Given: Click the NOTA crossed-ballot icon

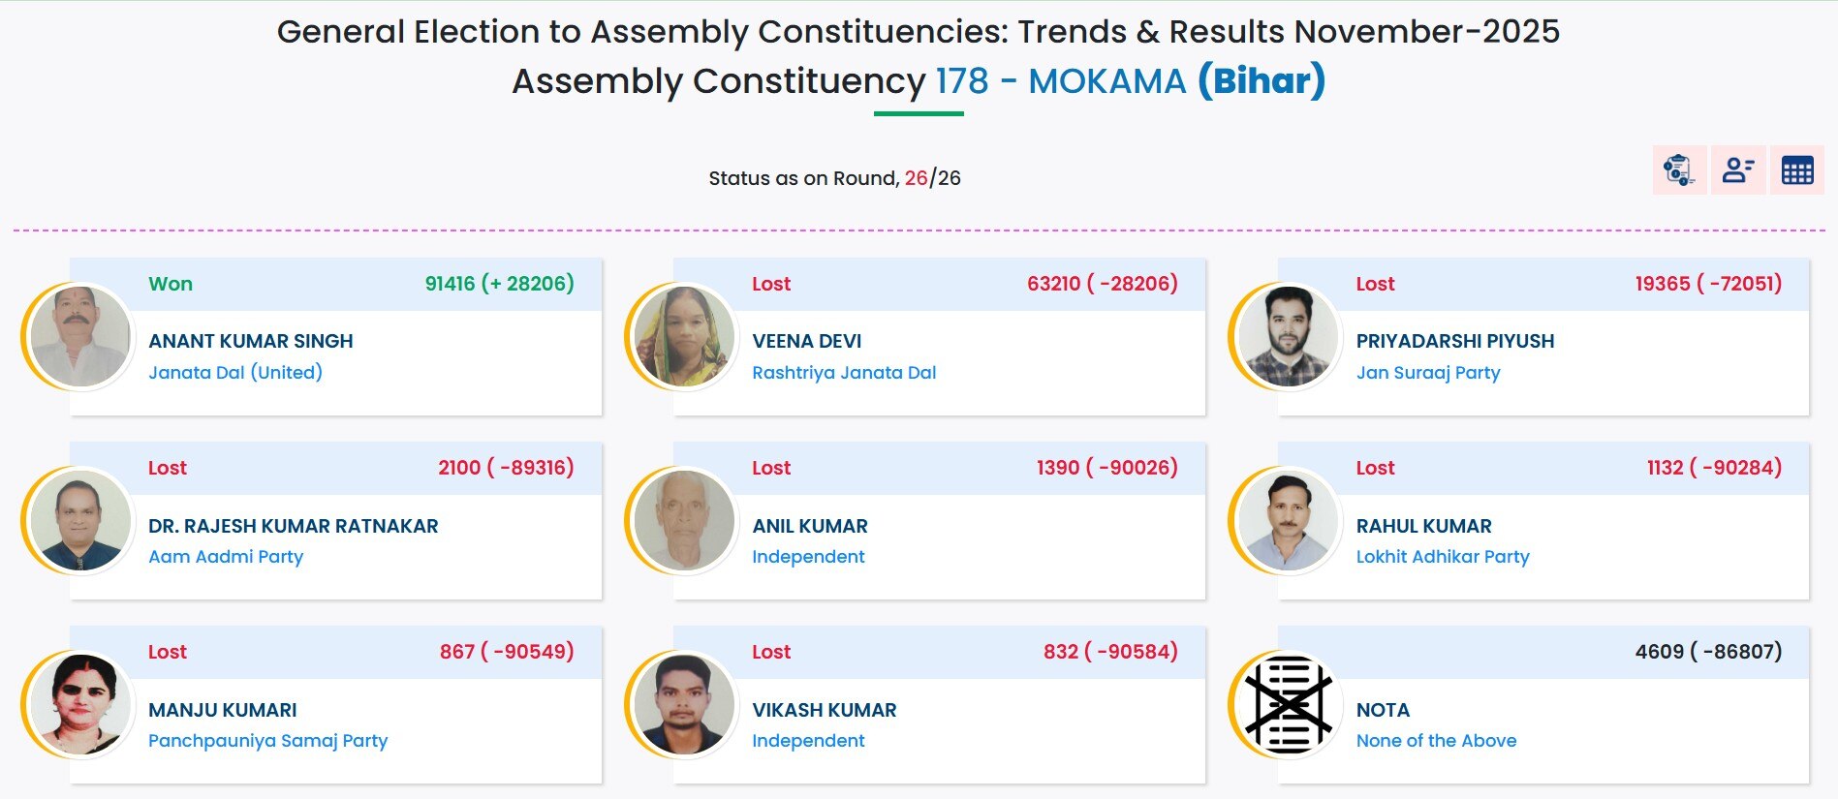Looking at the screenshot, I should 1288,705.
